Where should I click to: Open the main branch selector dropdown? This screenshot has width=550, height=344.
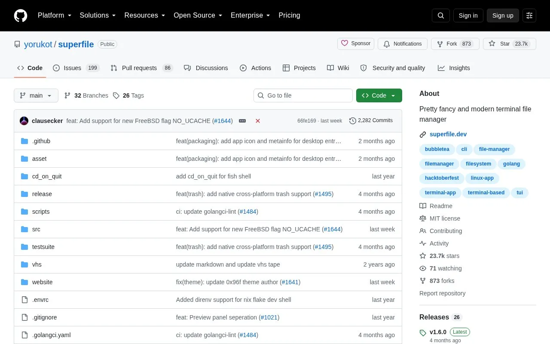point(36,95)
